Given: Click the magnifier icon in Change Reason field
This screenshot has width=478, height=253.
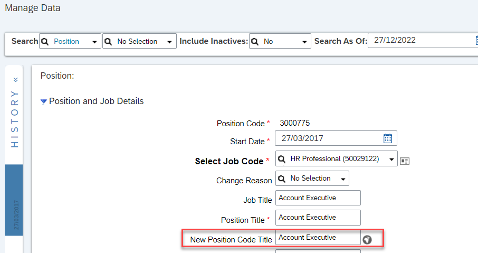Looking at the screenshot, I should [282, 179].
